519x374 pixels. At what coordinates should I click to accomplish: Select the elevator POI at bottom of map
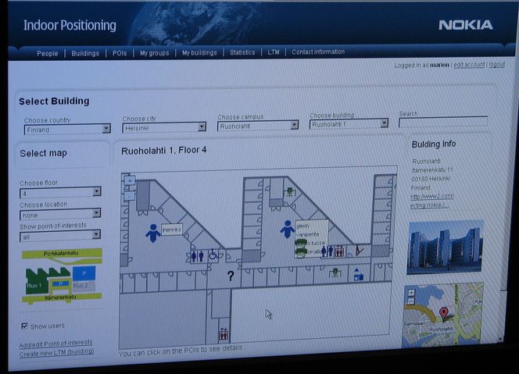(x=224, y=333)
